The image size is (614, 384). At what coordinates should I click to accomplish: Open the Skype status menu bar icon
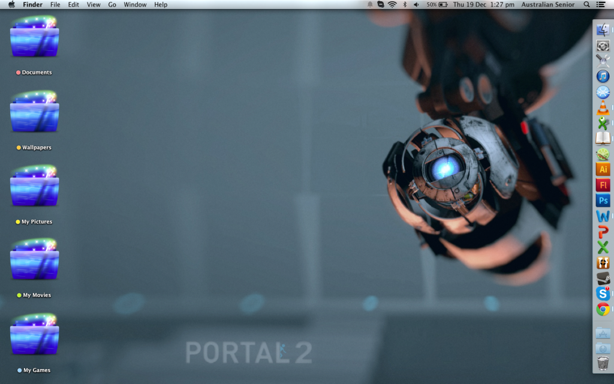coord(381,5)
